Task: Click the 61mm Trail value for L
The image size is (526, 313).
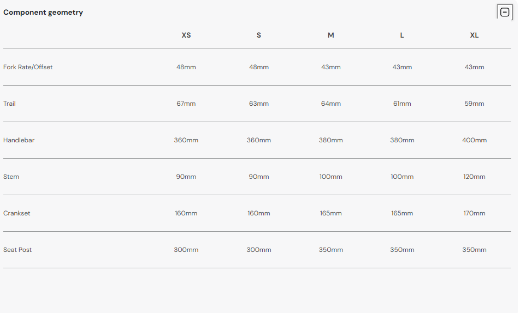Action: coord(402,104)
